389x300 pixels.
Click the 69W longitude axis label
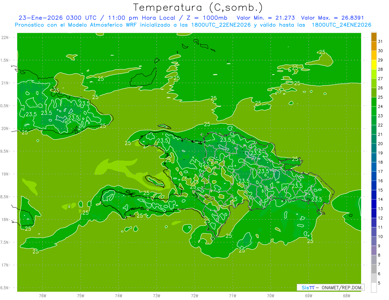click(308, 296)
